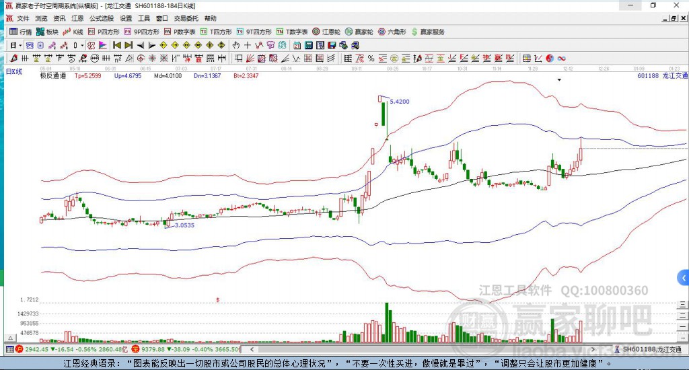Click the black left arrow icon
The image size is (689, 370).
coord(140,45)
